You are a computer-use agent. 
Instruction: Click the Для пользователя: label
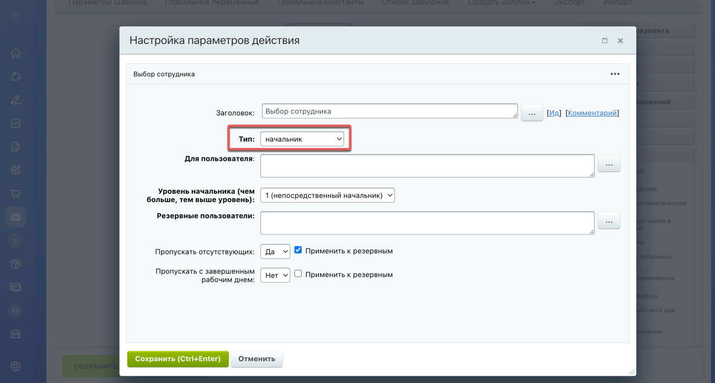click(x=220, y=159)
